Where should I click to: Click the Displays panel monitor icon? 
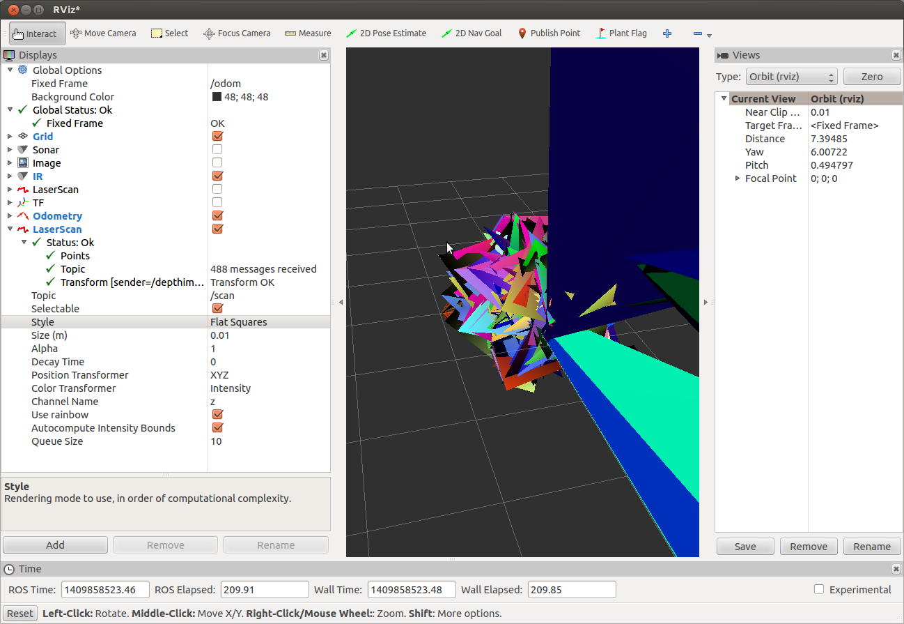9,55
